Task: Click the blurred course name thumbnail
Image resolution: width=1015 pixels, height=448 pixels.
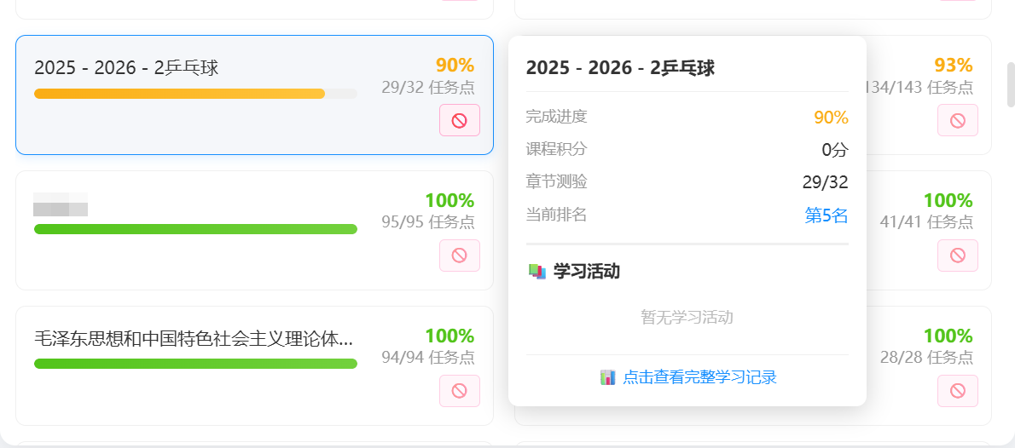Action: pos(61,204)
